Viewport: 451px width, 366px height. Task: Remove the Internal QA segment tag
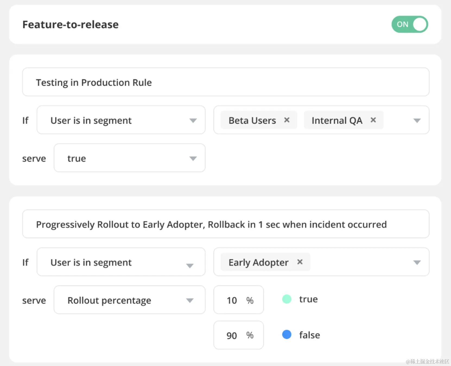(373, 120)
